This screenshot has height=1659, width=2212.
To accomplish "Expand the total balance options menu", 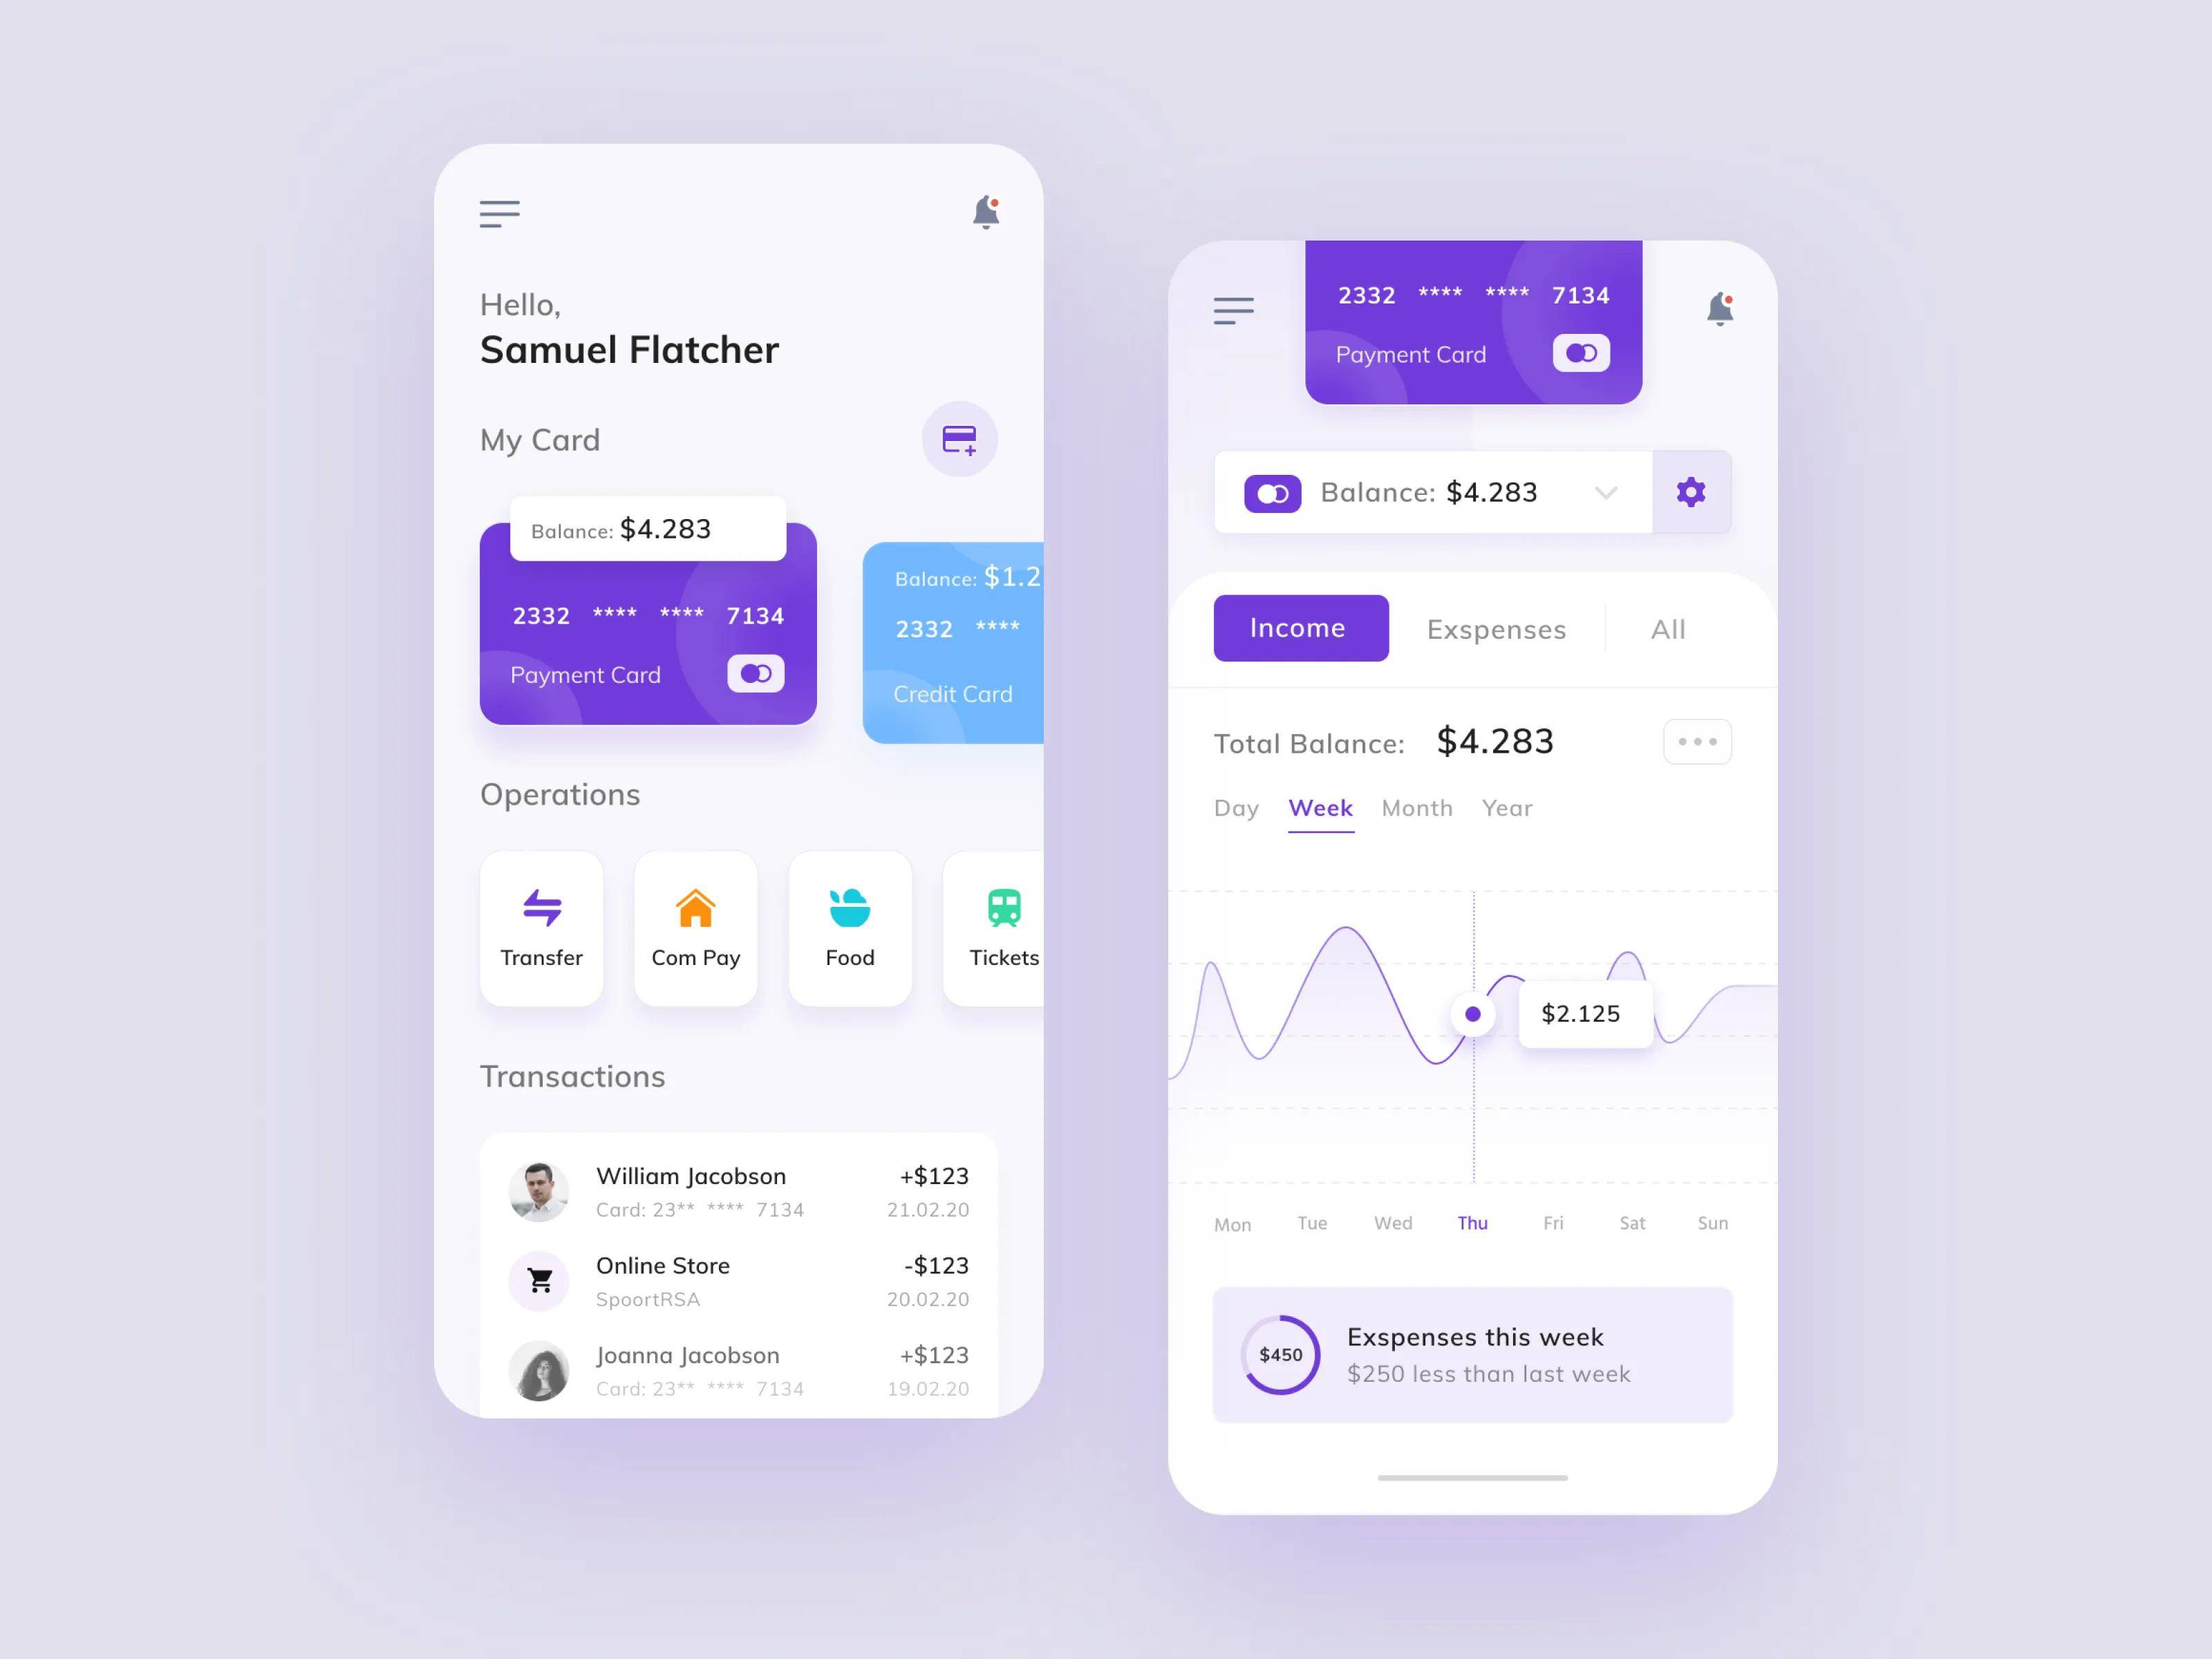I will point(1698,740).
